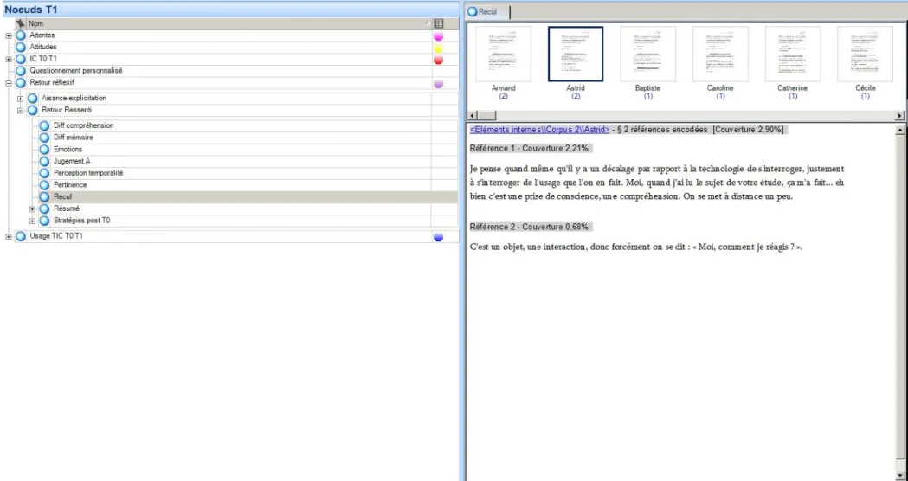Select the Pertinence node label
This screenshot has height=481, width=908.
(70, 185)
